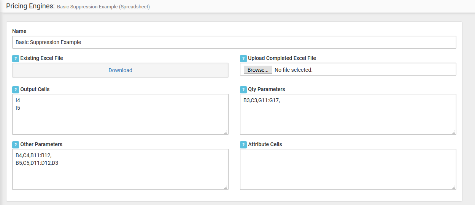
Task: Click inside the Other Parameters text area
Action: pyautogui.click(x=120, y=169)
